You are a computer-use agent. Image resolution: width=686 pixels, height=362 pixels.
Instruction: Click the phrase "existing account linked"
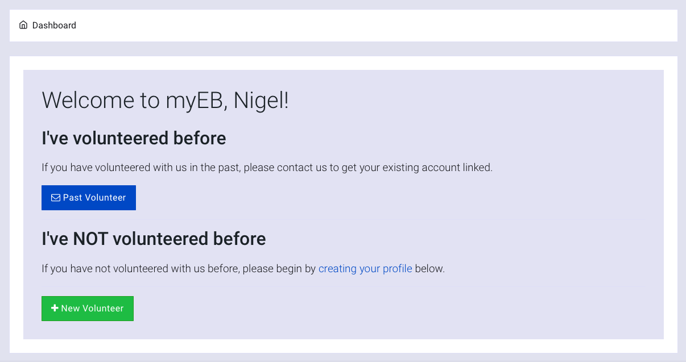tap(438, 168)
